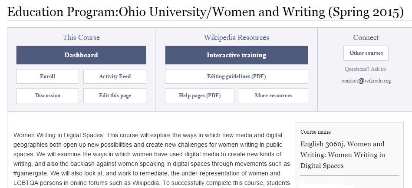The image size is (412, 188).
Task: Open the Activity Feed
Action: [115, 76]
